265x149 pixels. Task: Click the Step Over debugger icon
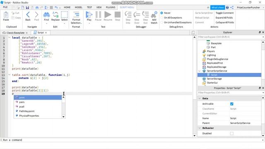click(137, 14)
